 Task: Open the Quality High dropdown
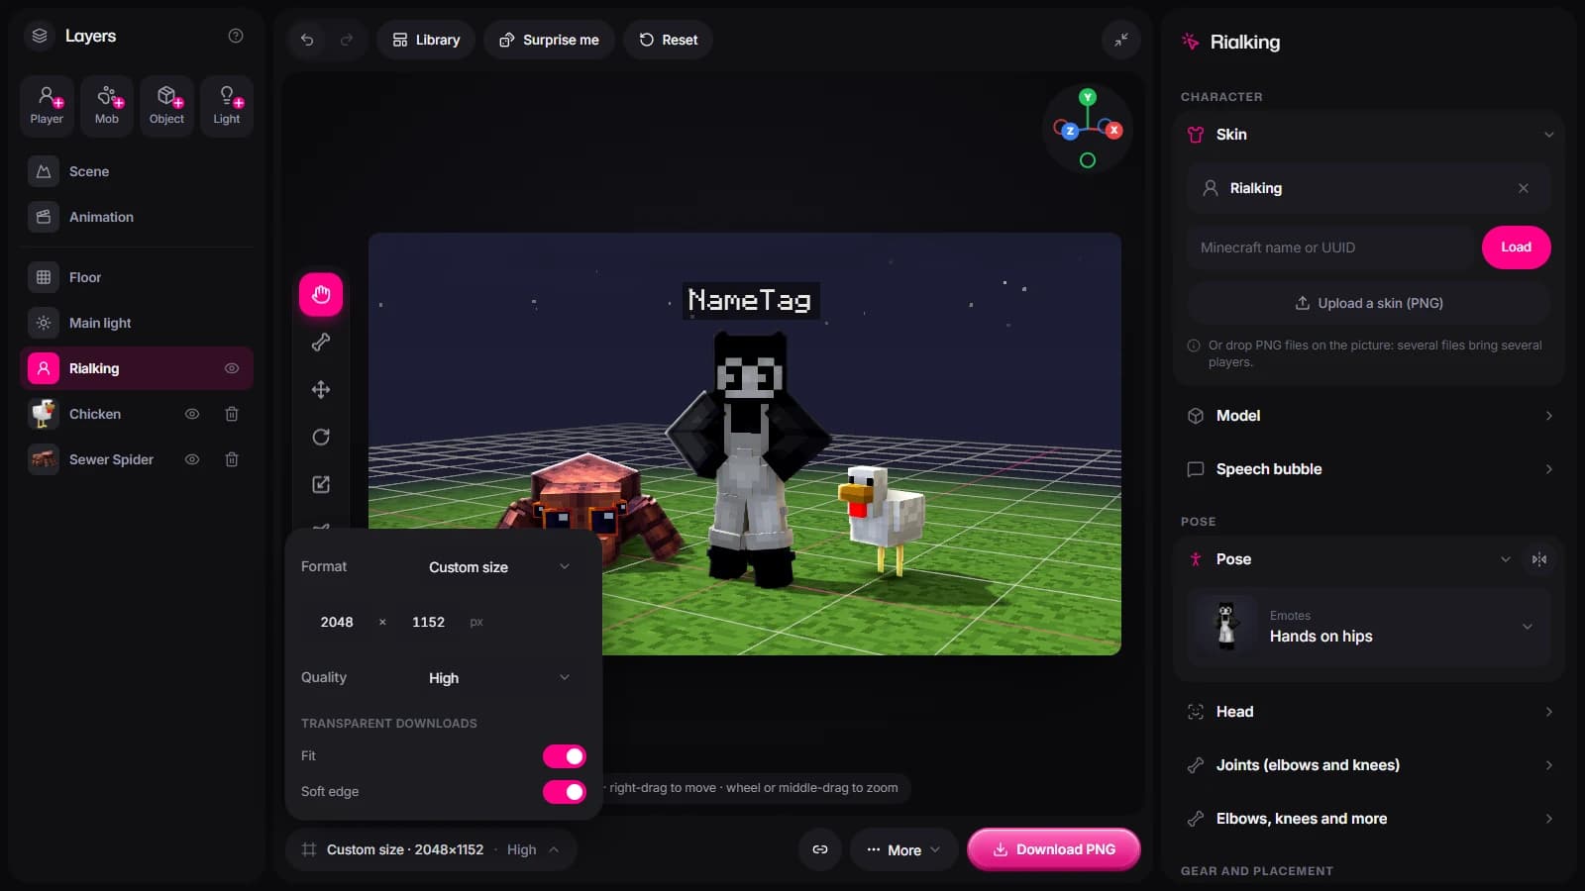point(498,678)
